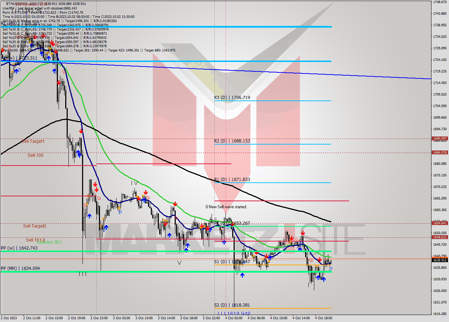Click the 4 Oct 06:00 time label
The width and height of the screenshot is (449, 322).
(x=256, y=318)
